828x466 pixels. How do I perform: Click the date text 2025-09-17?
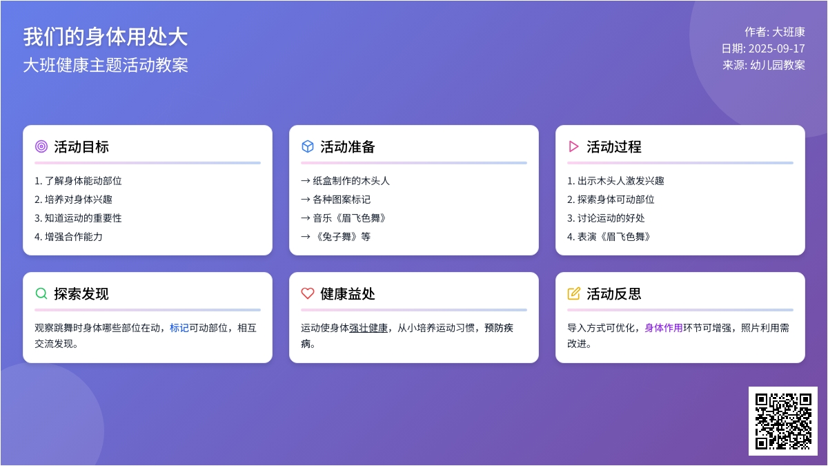(x=776, y=48)
